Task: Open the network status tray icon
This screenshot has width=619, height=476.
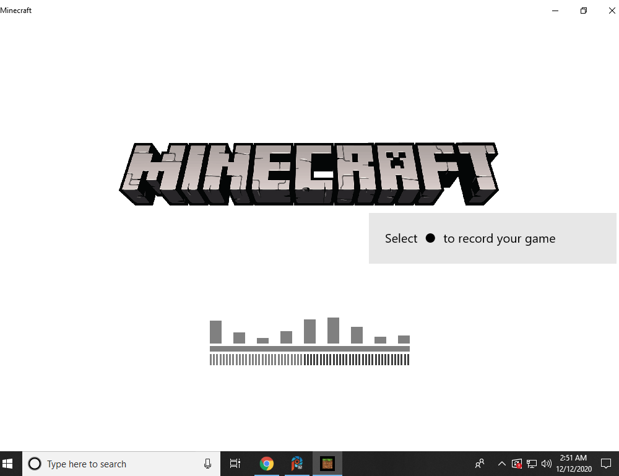Action: click(532, 464)
